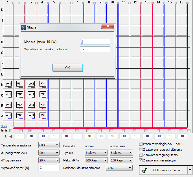Screen dimensions: 193x177
Task: Select WK1 station in row C, column 2
Action: click(20, 94)
